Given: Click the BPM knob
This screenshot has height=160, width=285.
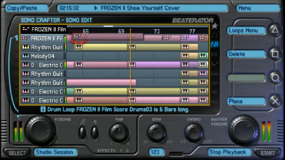Looking at the screenshot, I should point(157,133).
